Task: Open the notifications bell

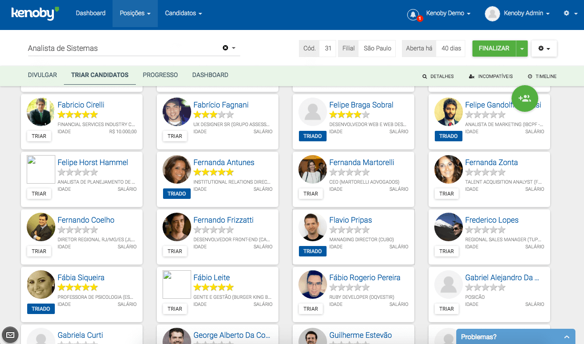Action: click(x=413, y=14)
